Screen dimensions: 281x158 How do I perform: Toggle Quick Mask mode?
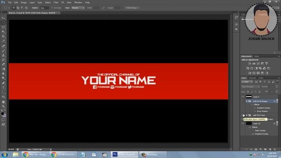click(x=3, y=120)
